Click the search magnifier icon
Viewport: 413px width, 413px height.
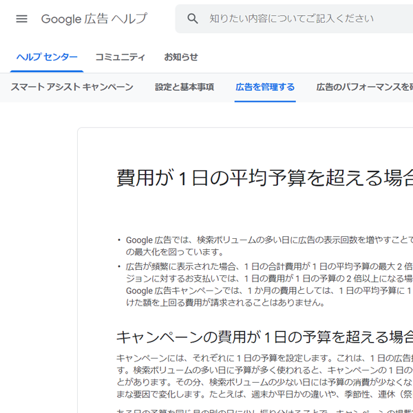(x=193, y=19)
